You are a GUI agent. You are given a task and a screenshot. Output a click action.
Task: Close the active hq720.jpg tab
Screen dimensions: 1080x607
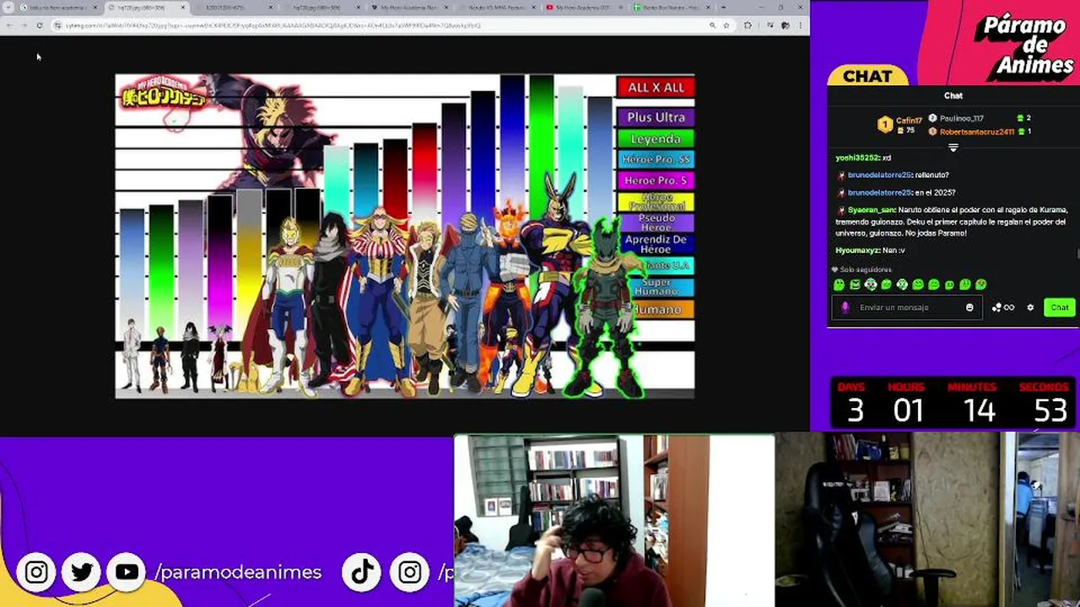183,8
